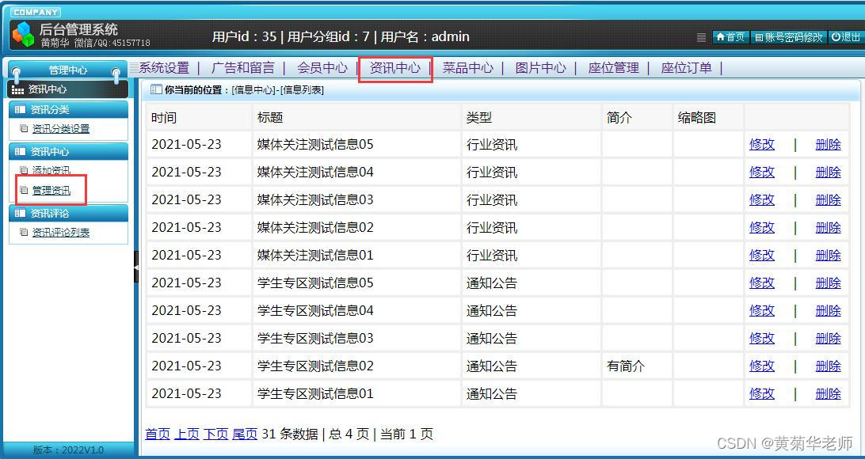Open 资讯评论列表 in sidebar
The height and width of the screenshot is (459, 865).
coord(61,233)
